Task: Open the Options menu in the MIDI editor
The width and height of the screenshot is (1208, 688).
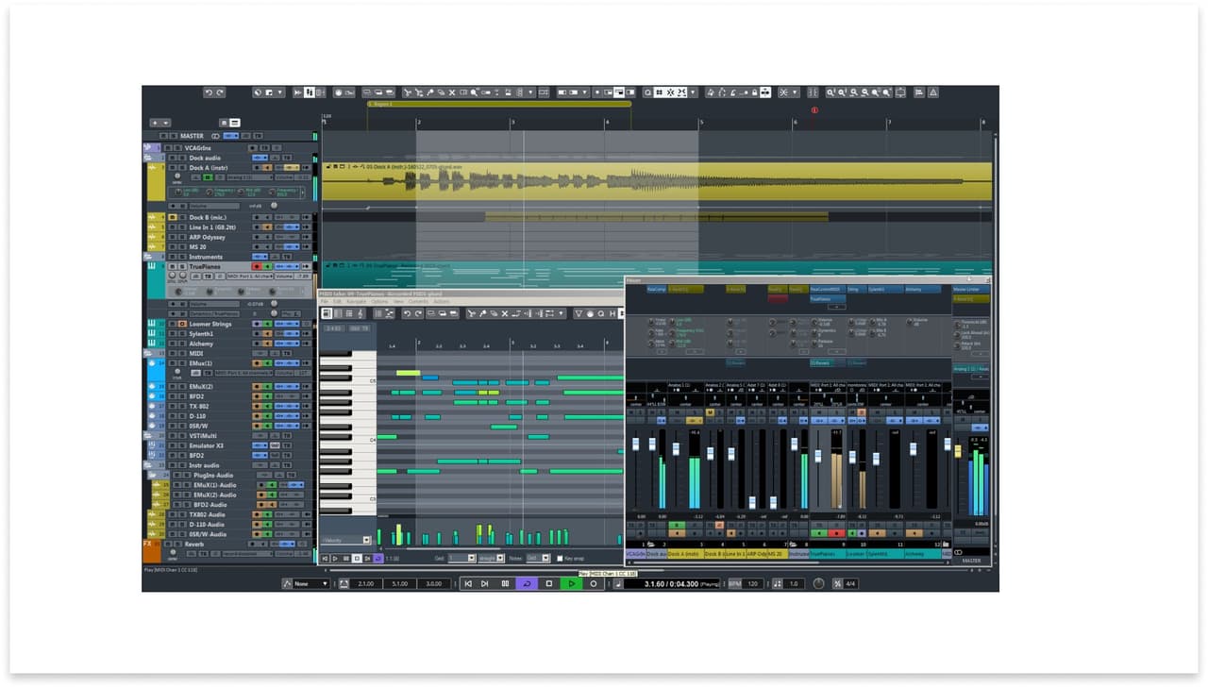Action: pos(378,301)
